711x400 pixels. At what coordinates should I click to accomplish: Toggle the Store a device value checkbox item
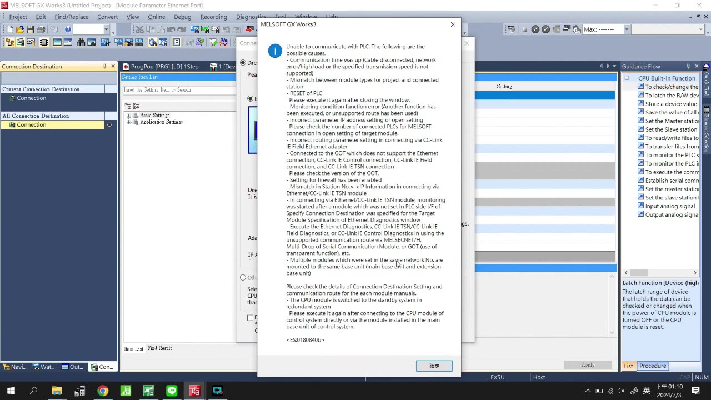click(640, 104)
